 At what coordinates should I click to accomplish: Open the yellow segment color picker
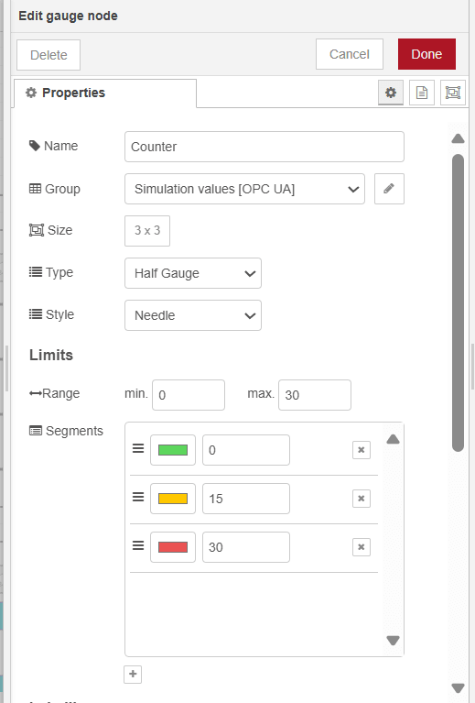(x=173, y=499)
